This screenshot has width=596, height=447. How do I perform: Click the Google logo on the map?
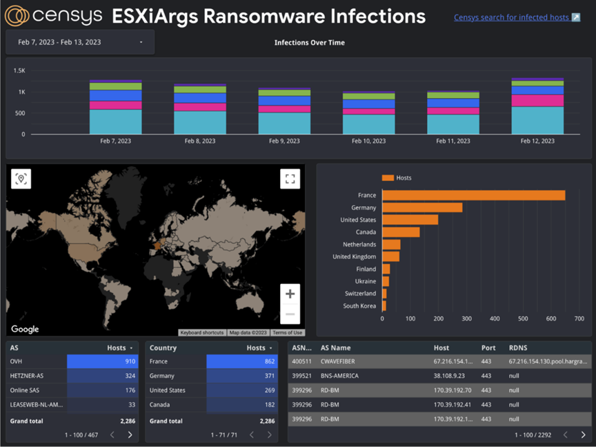tap(25, 329)
